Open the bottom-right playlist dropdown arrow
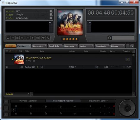Viewport: 140px width, 120px height. (x=133, y=94)
